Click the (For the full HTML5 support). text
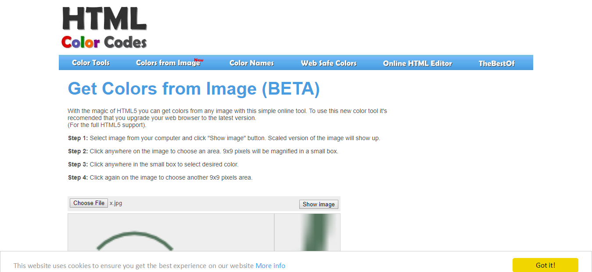The height and width of the screenshot is (272, 592). [107, 125]
